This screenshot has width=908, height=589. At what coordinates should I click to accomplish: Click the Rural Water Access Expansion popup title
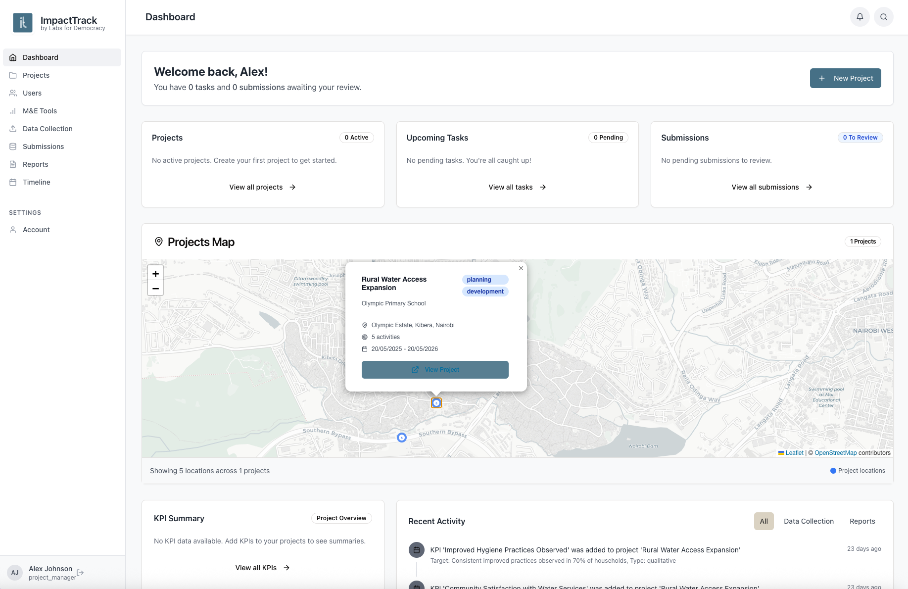394,284
